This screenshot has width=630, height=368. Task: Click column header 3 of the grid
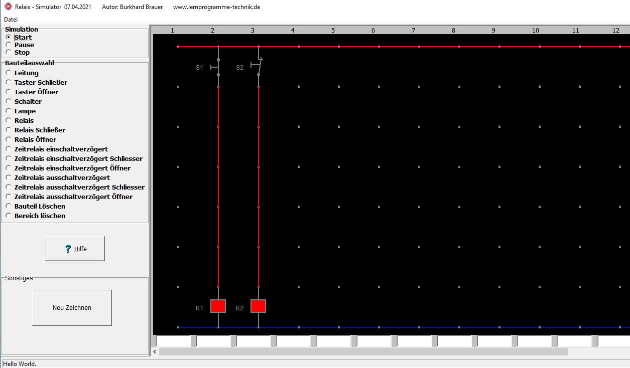253,31
